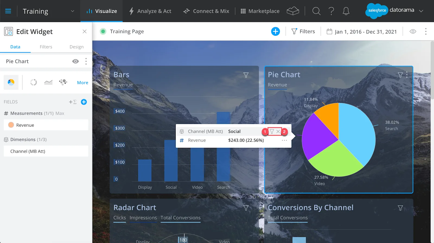The width and height of the screenshot is (434, 243).
Task: Click the Conversions By Channel filter icon
Action: 400,208
